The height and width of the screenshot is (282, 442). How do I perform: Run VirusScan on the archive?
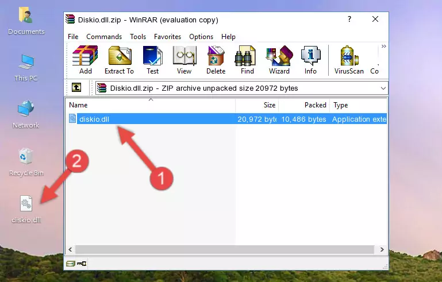tap(349, 60)
